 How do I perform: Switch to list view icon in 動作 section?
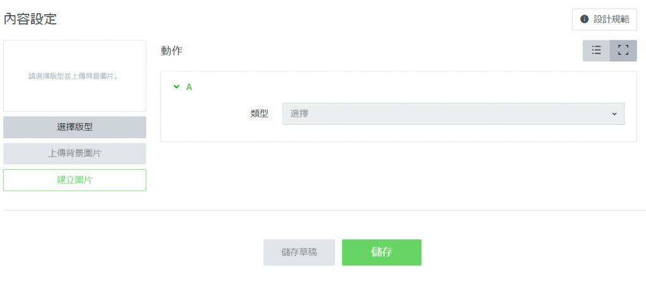[x=596, y=50]
